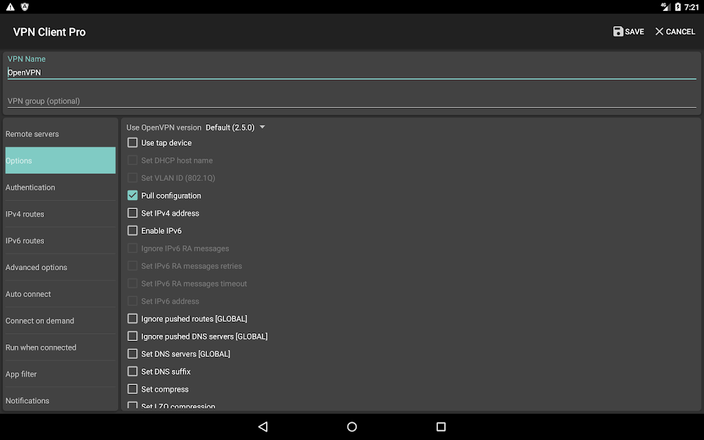Go to Advanced options section

pos(60,267)
